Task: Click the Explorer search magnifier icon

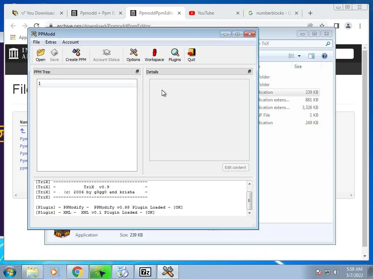Action: point(328,44)
